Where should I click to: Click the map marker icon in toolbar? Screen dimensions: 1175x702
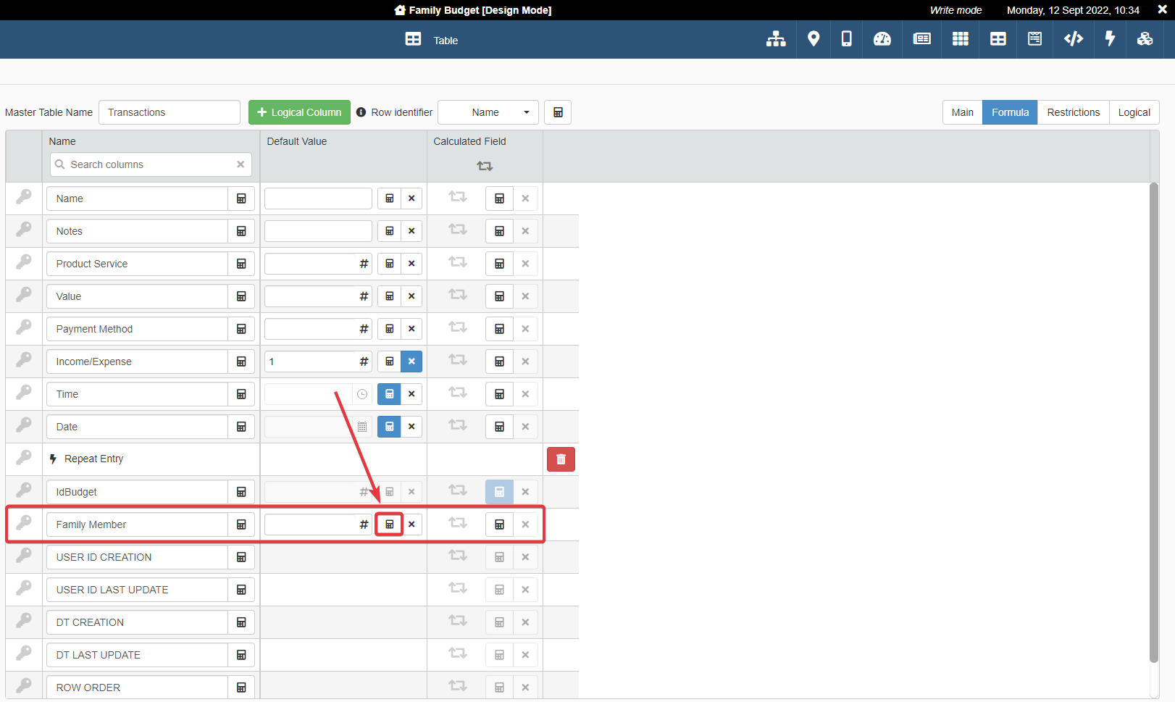814,39
